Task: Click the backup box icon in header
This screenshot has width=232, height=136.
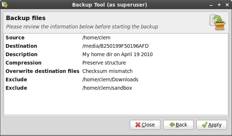Action: (x=217, y=22)
